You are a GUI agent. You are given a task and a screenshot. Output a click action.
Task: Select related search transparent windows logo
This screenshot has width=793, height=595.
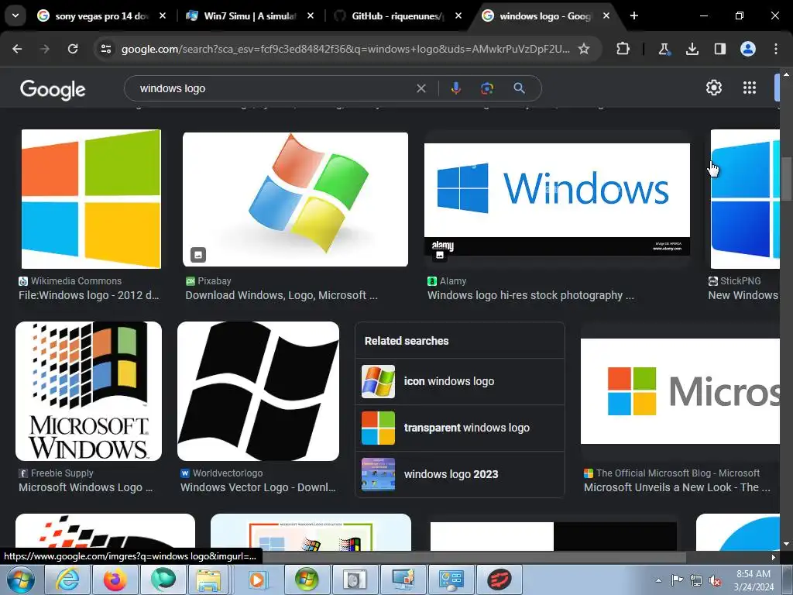point(460,428)
